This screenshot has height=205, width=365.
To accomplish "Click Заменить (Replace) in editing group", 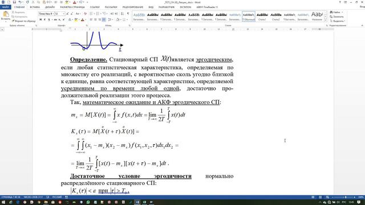I will click(x=336, y=17).
